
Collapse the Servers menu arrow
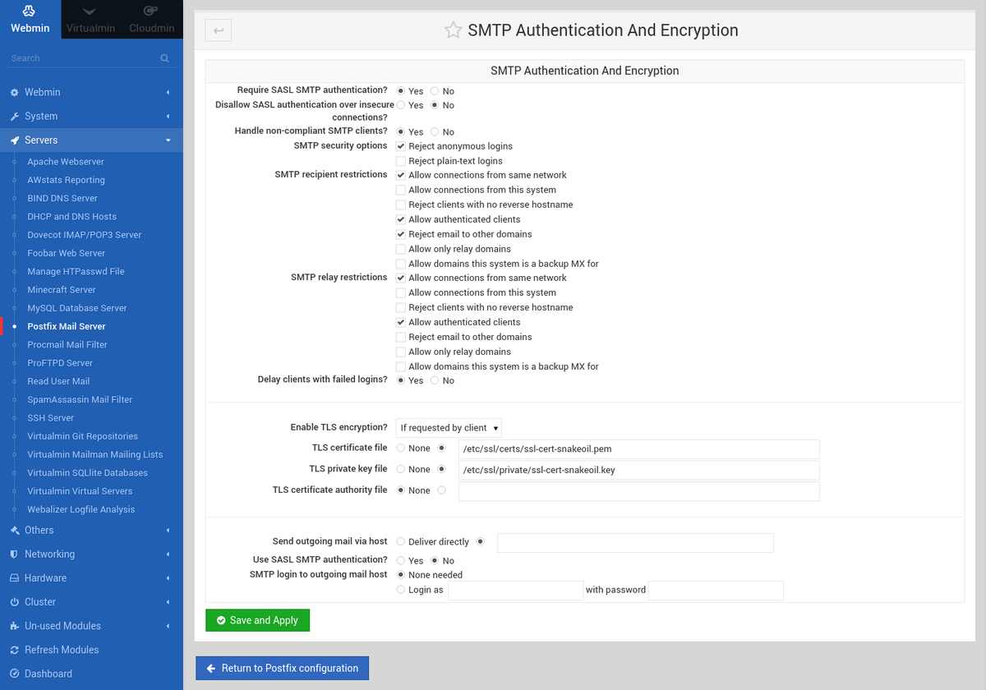168,140
